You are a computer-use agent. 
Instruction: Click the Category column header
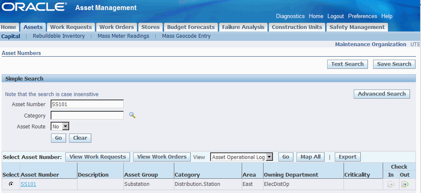tap(187, 175)
